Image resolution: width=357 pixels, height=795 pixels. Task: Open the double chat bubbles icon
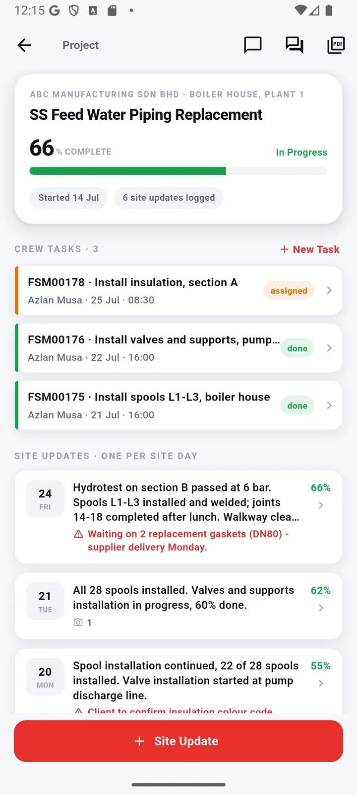[x=295, y=45]
